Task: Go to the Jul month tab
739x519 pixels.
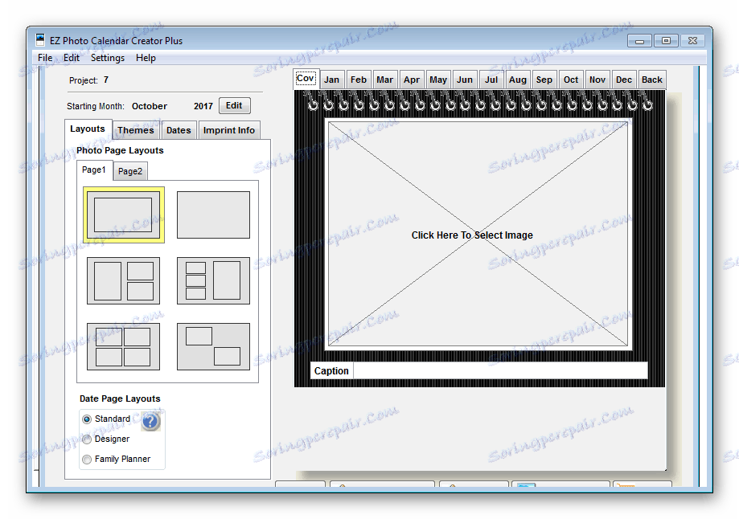Action: point(491,80)
